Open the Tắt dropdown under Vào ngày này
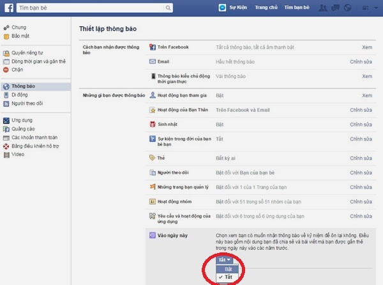Image resolution: width=383 pixels, height=285 pixels. [x=225, y=259]
